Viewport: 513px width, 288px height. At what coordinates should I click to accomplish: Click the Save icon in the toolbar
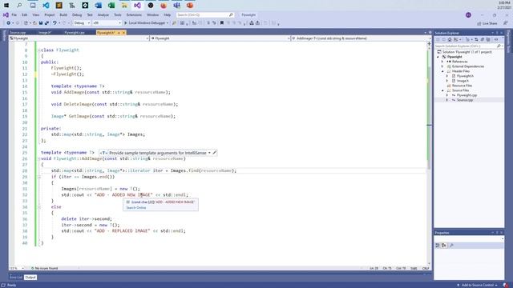(41, 23)
